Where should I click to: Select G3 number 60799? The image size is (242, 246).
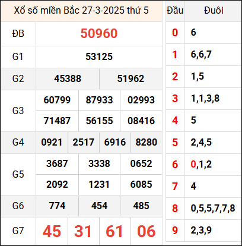57,100
